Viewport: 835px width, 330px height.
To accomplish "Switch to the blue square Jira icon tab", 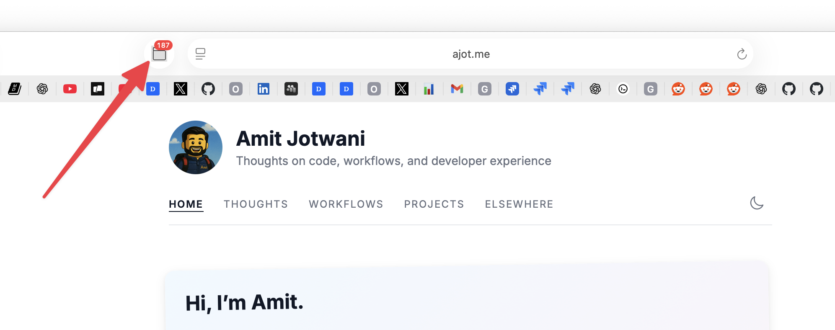I will 512,89.
